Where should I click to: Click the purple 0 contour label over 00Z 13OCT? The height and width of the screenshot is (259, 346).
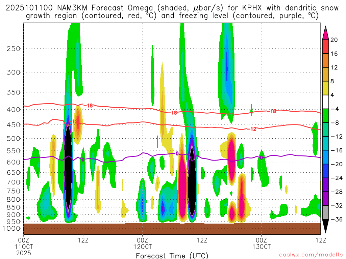(x=261, y=158)
